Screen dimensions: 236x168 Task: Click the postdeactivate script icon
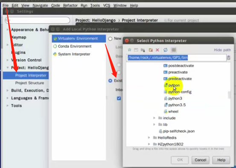pos(166,66)
